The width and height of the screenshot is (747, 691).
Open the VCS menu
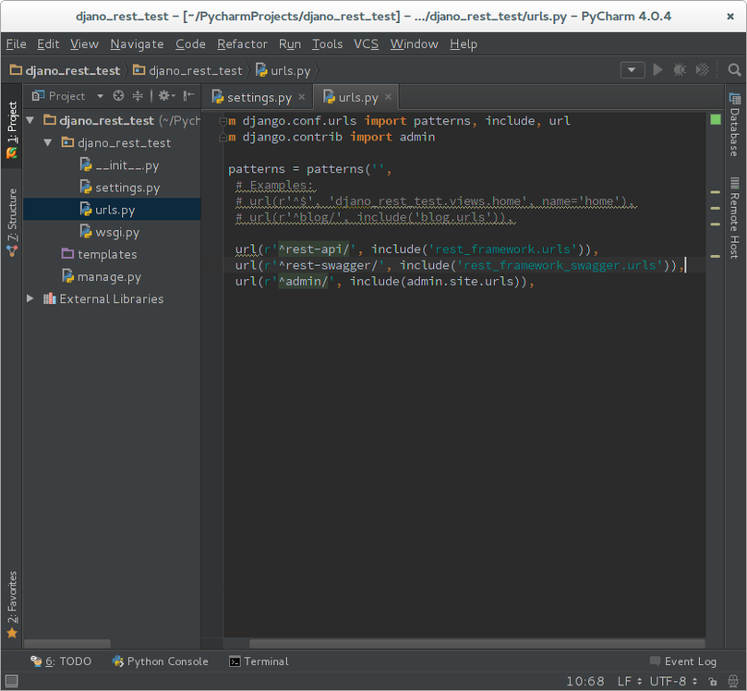tap(366, 43)
